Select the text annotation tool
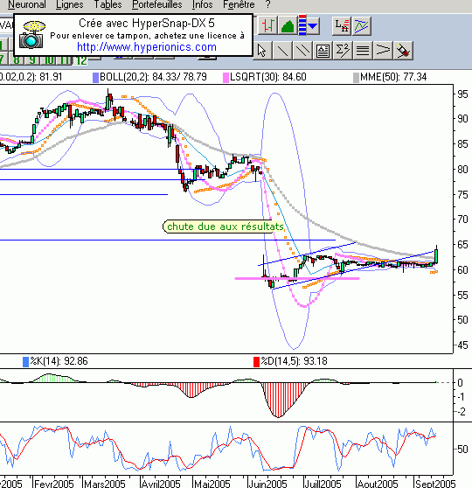472x488 pixels. (323, 51)
